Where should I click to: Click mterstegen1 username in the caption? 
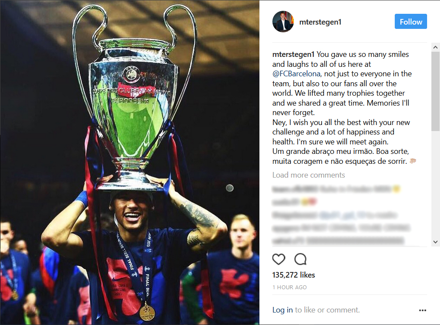point(293,54)
